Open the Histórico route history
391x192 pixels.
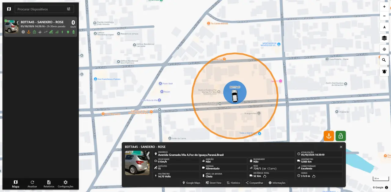(233, 183)
